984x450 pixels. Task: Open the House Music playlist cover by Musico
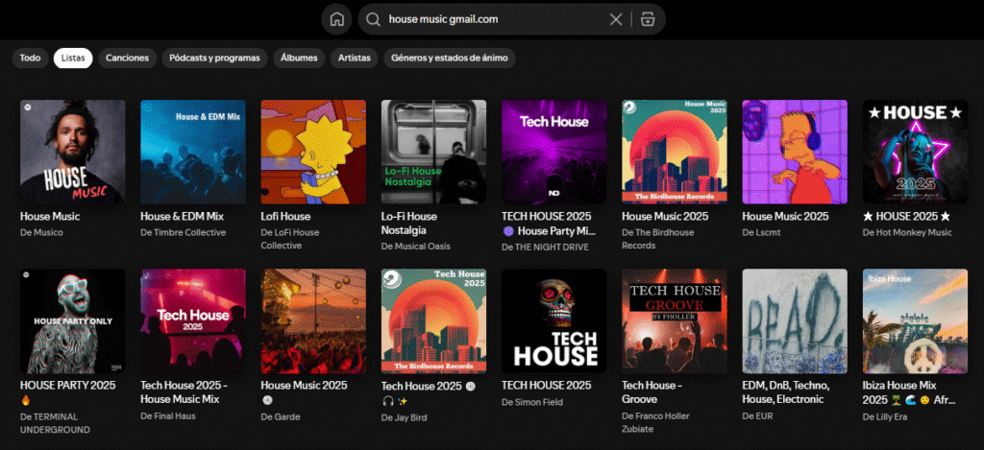coord(73,152)
